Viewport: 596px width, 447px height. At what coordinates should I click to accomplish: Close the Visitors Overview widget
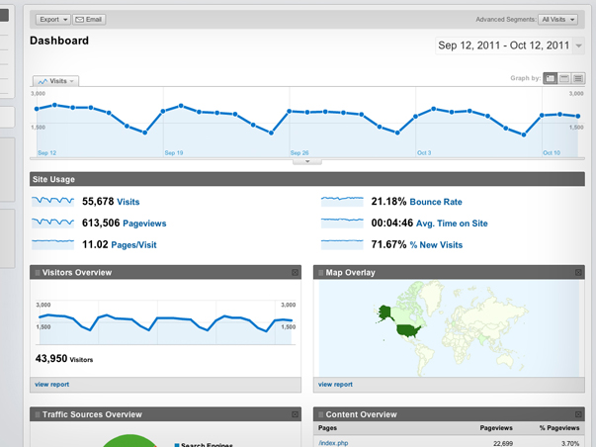coord(295,272)
